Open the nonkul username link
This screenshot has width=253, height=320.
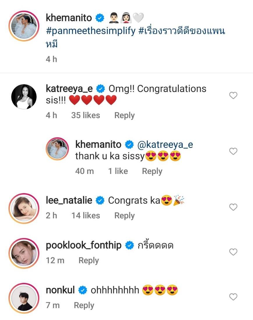60,290
